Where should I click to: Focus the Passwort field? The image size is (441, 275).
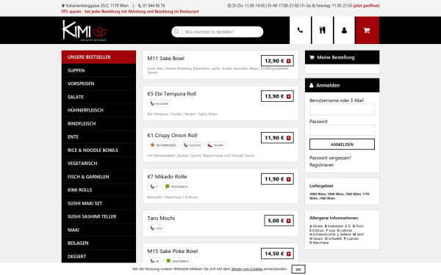pos(342,131)
